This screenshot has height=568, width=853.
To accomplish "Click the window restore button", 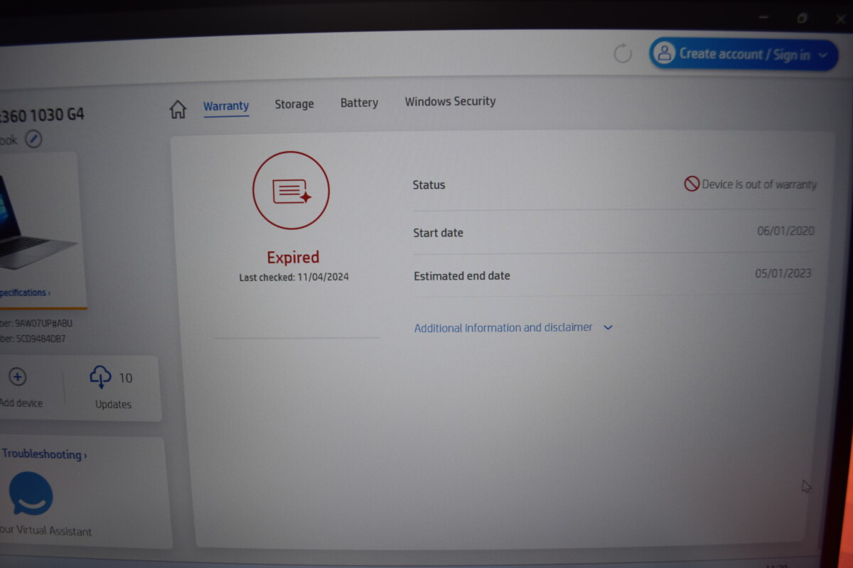I will coord(802,18).
